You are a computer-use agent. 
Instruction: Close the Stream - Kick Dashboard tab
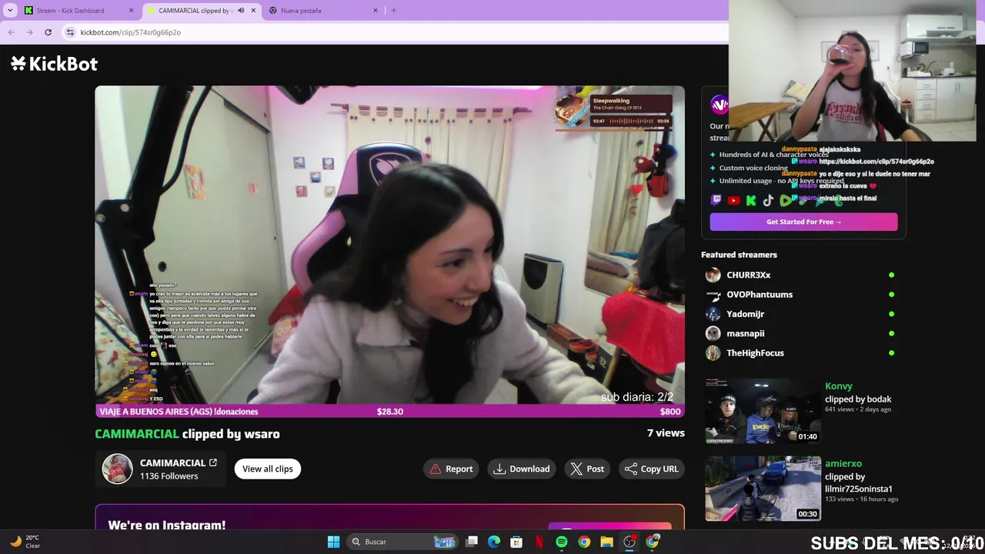point(131,11)
